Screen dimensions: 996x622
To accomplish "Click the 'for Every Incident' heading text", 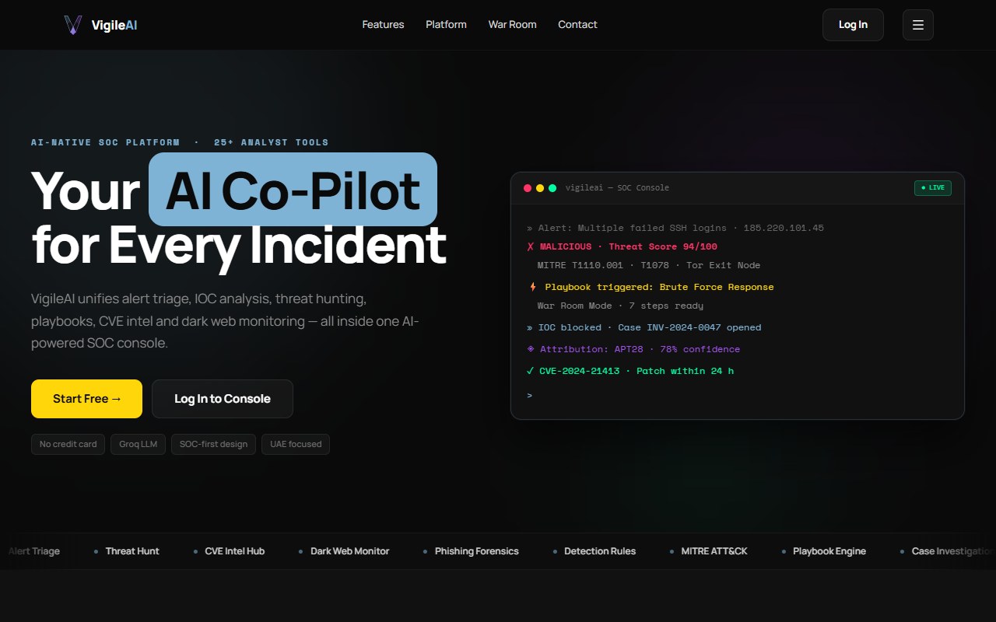I will (x=239, y=244).
